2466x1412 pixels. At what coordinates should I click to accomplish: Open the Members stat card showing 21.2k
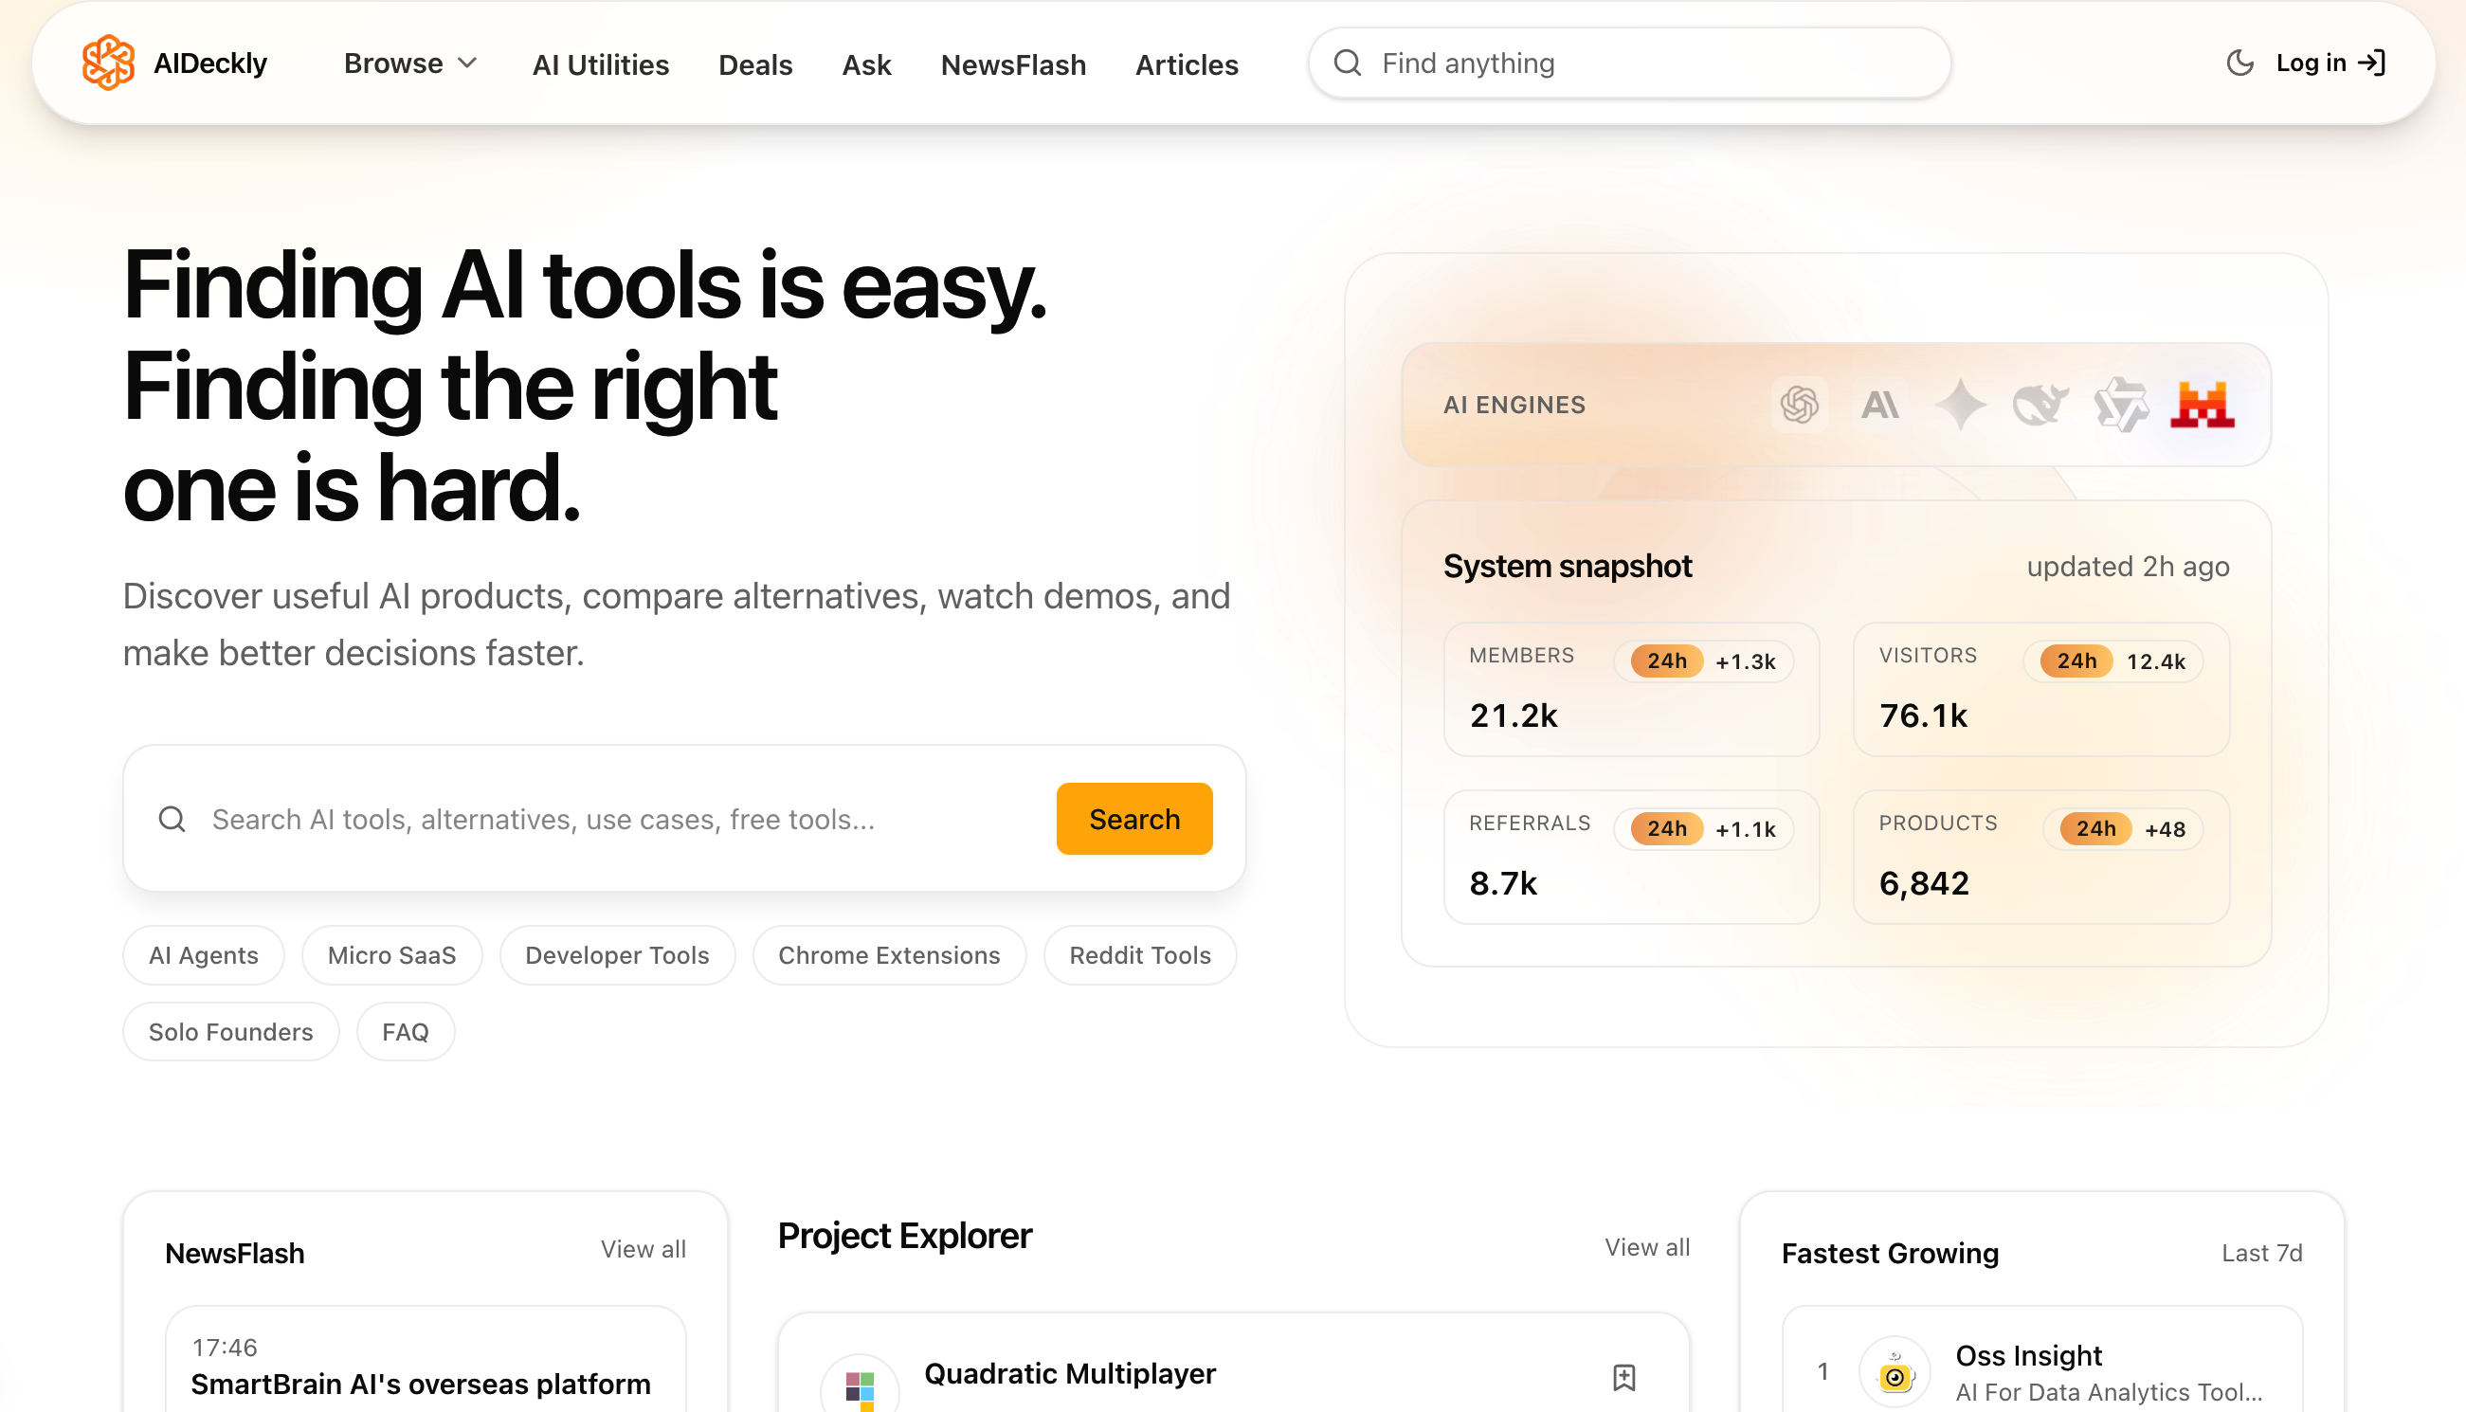[x=1631, y=690]
